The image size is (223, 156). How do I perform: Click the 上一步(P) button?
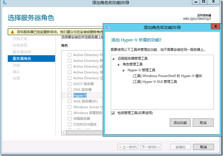click(128, 147)
